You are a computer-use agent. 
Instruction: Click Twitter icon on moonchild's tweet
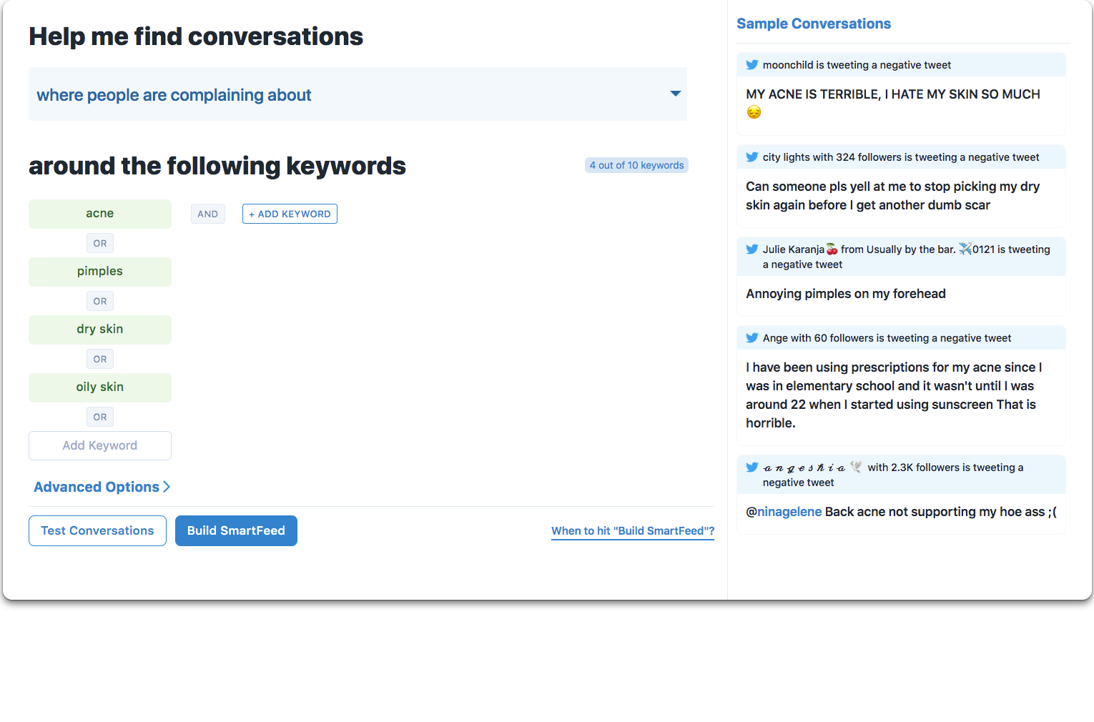point(752,65)
